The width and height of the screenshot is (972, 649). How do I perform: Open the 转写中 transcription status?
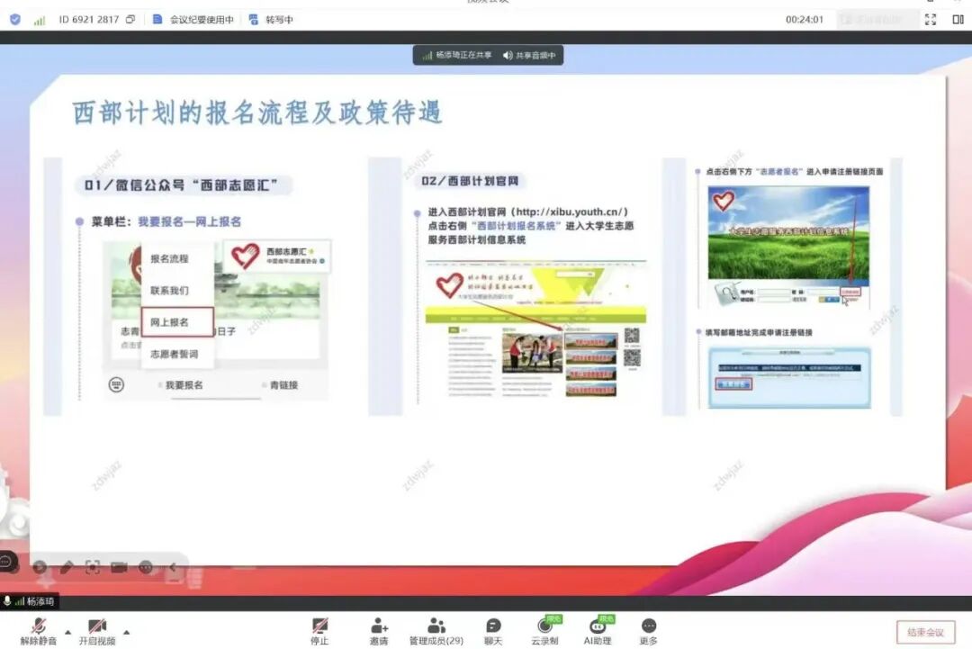coord(270,19)
